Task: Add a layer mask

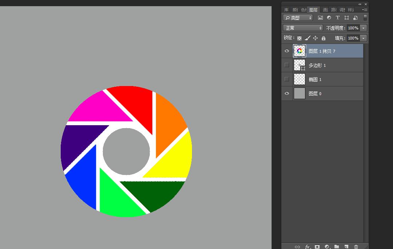Action: tap(317, 247)
